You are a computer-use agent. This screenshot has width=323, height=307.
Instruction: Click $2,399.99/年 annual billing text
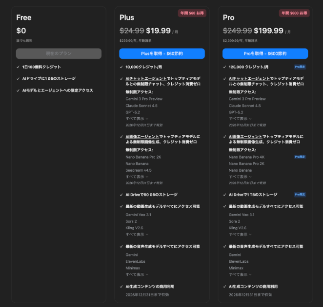click(240, 41)
